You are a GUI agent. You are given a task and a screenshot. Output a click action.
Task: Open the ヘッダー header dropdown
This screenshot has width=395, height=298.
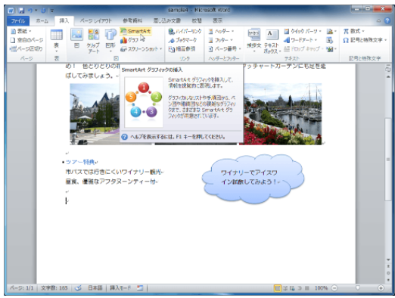(x=221, y=31)
